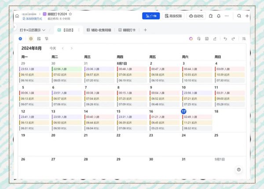
Task: Jump to today with the 今天 button
Action: (x=53, y=48)
